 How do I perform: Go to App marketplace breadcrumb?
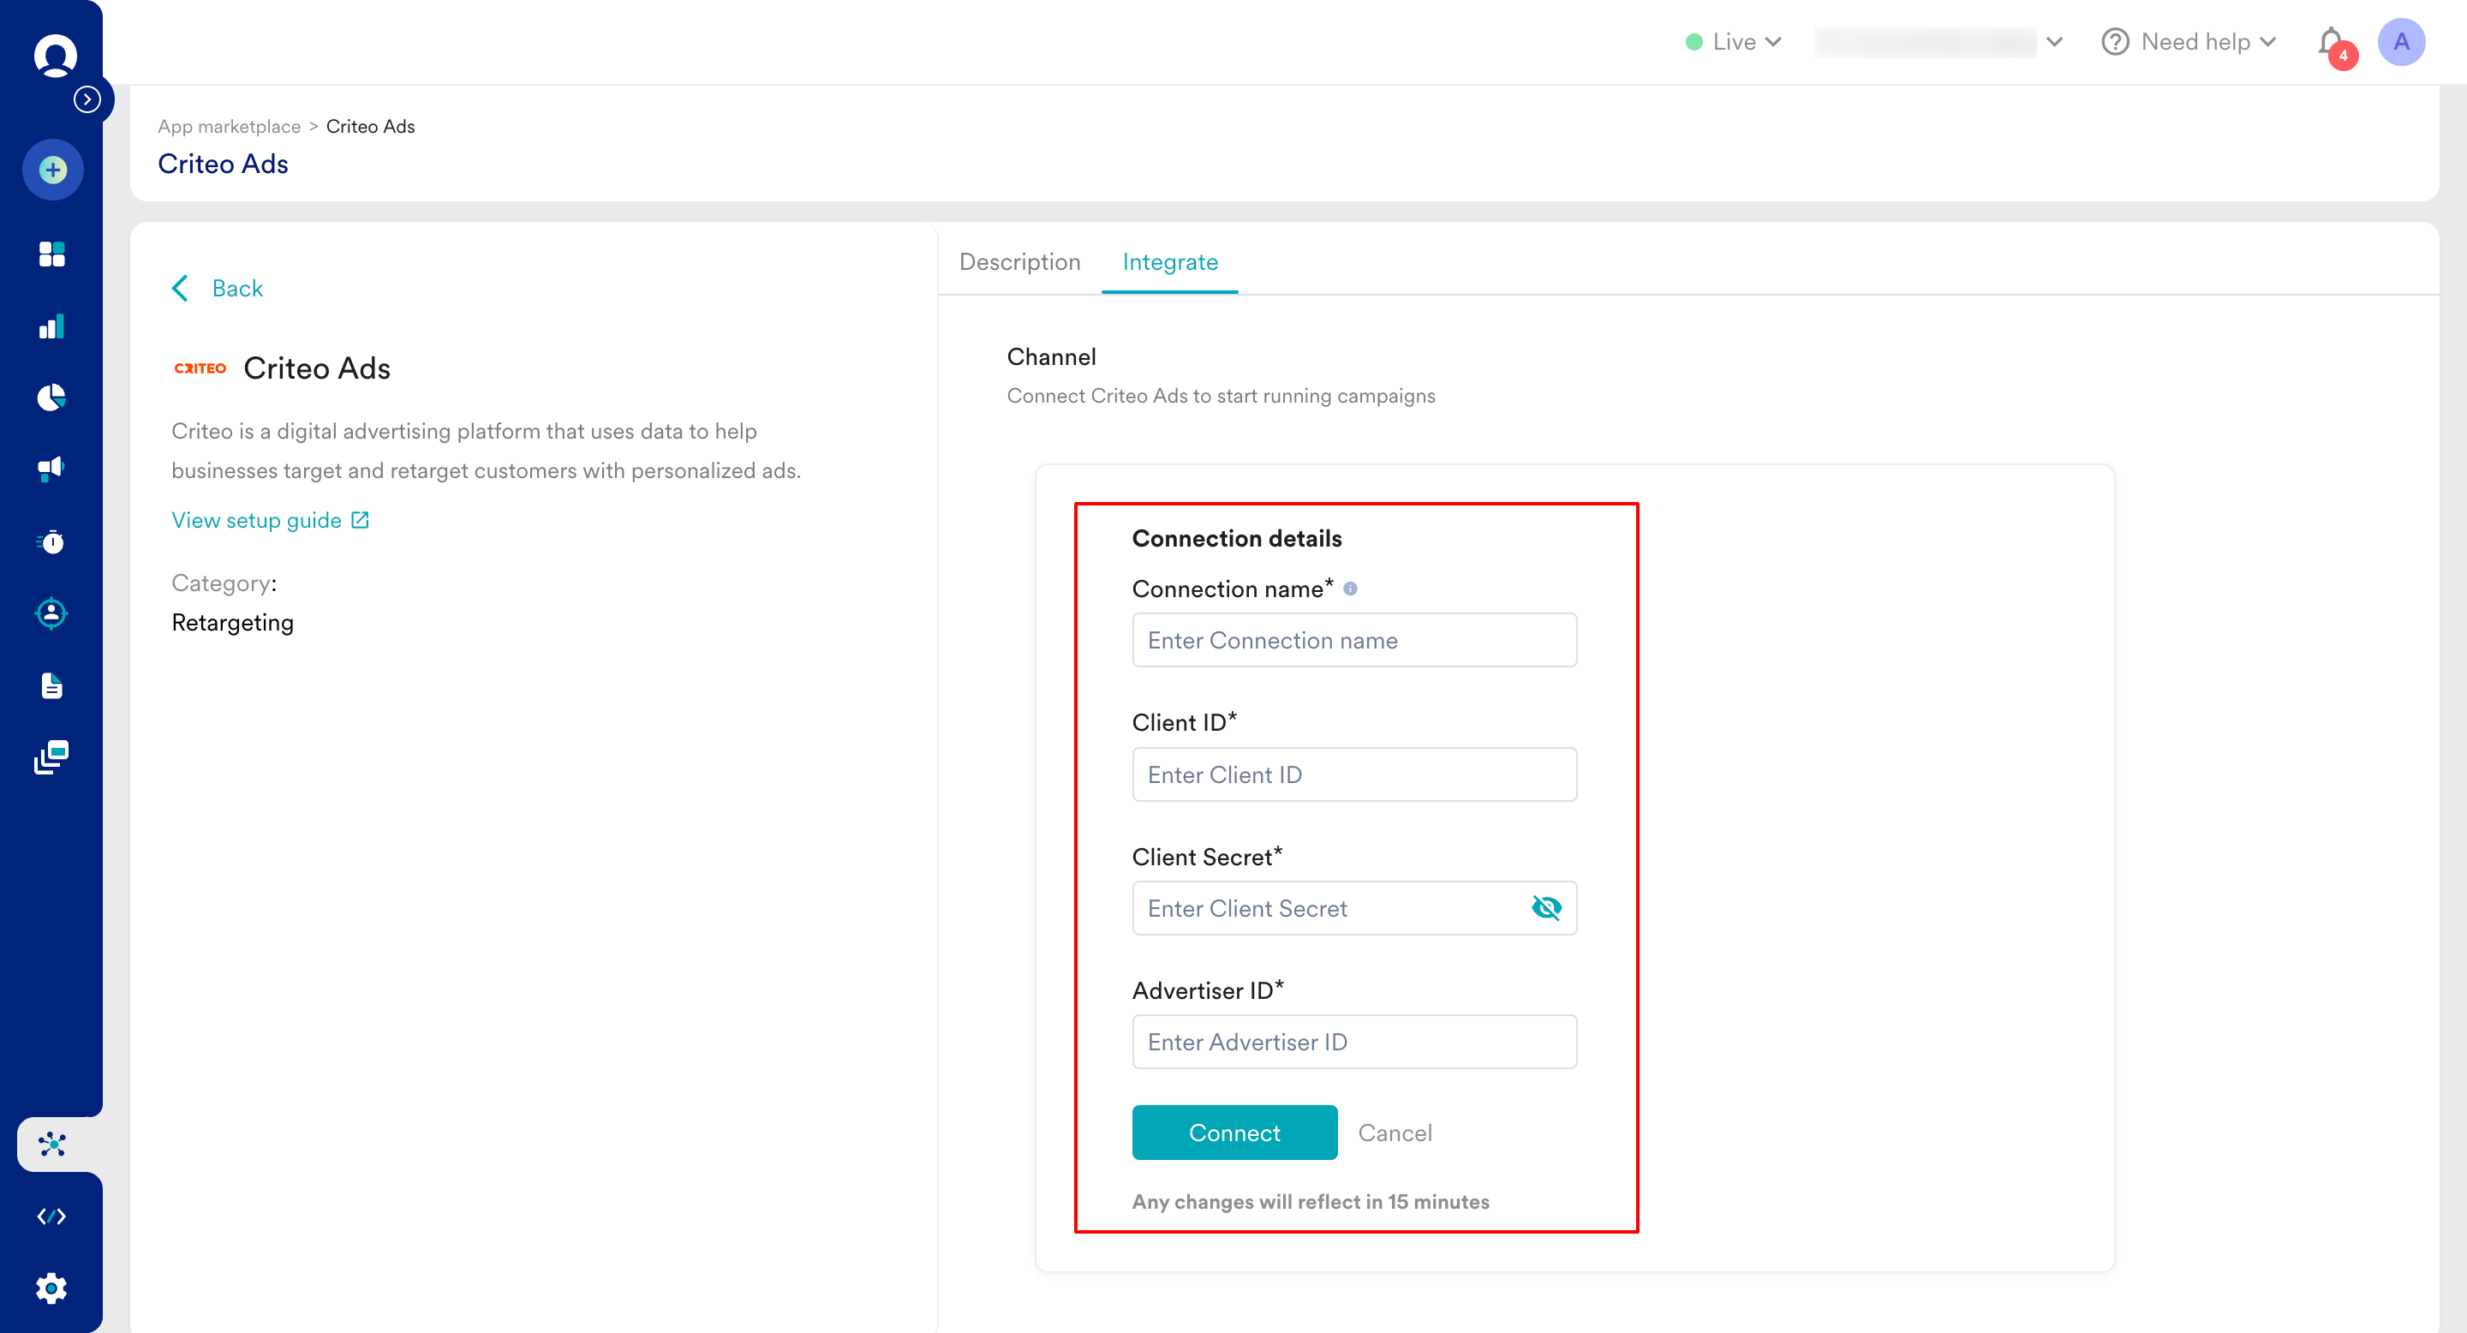[229, 127]
